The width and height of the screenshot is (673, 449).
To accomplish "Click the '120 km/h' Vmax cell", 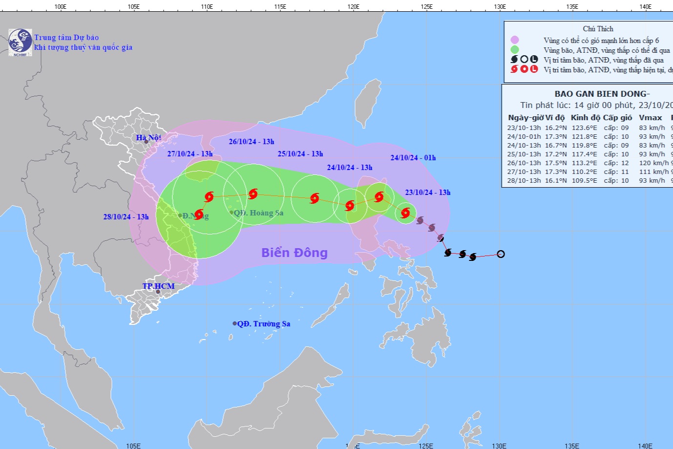I will 654,163.
